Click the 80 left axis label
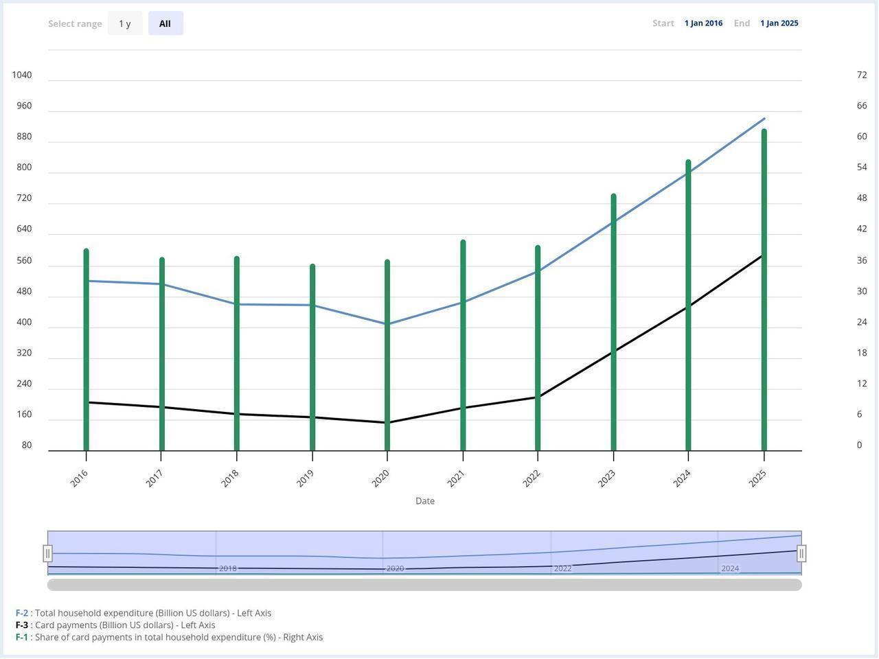 tap(27, 445)
